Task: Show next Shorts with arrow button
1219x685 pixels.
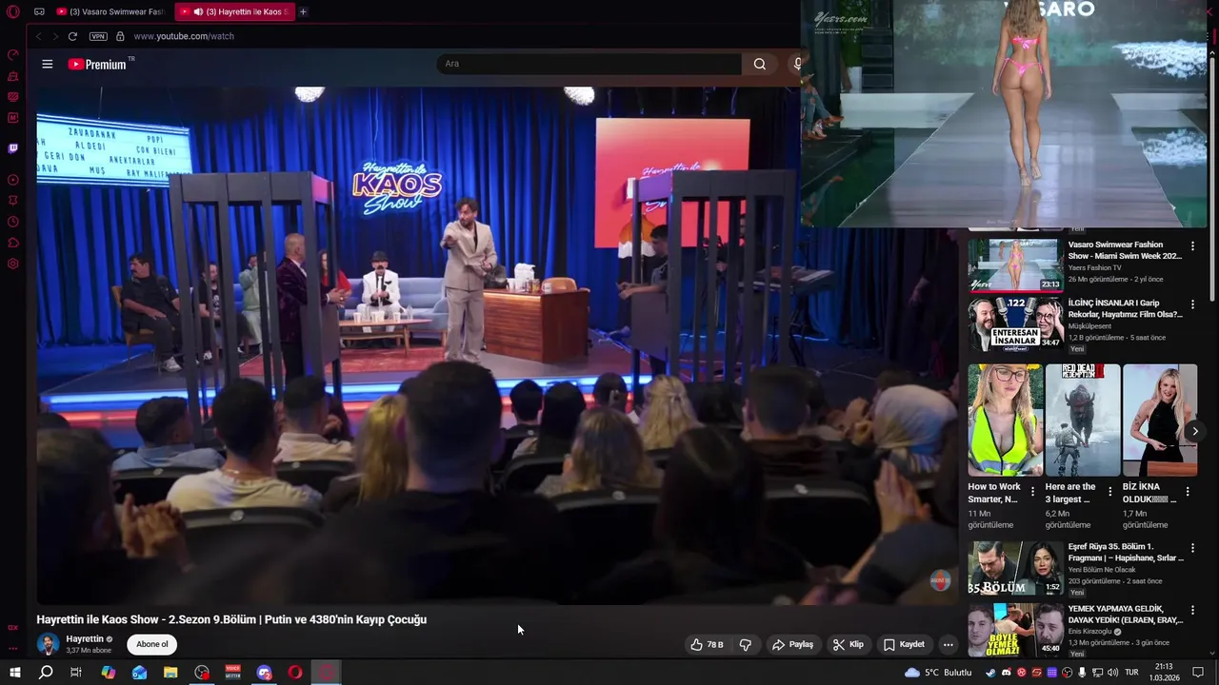Action: coord(1195,431)
